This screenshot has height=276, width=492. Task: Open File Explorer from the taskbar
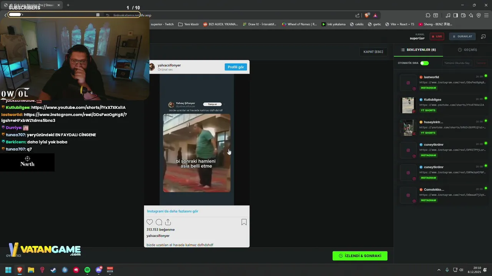pos(31,270)
